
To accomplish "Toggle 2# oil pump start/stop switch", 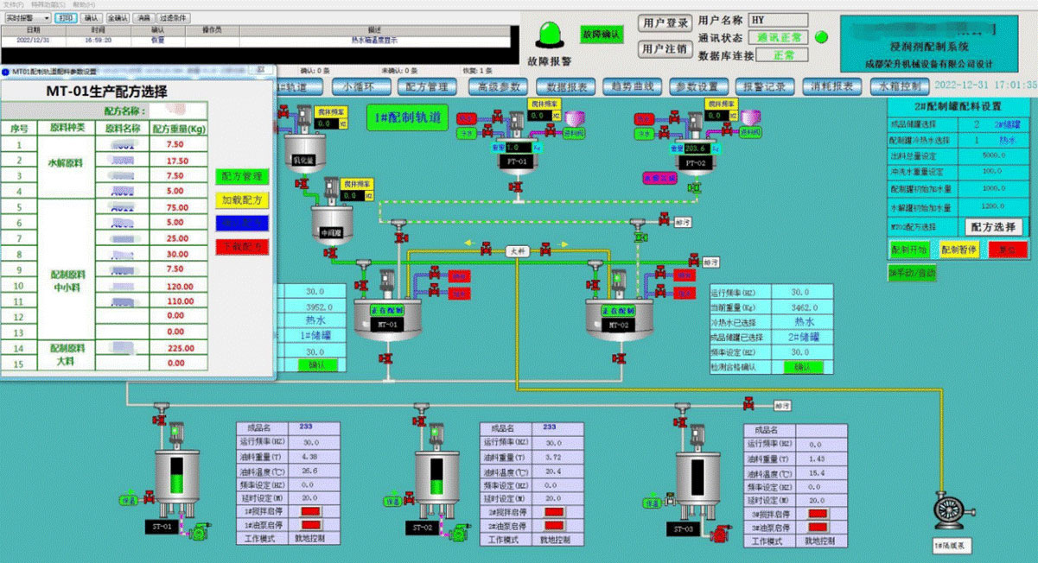I will point(554,526).
